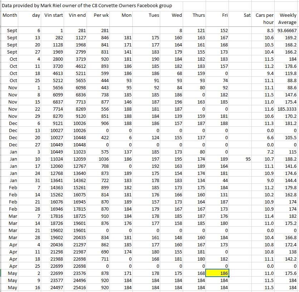Select the Vin end header cell
The image size is (299, 292).
pos(77,15)
